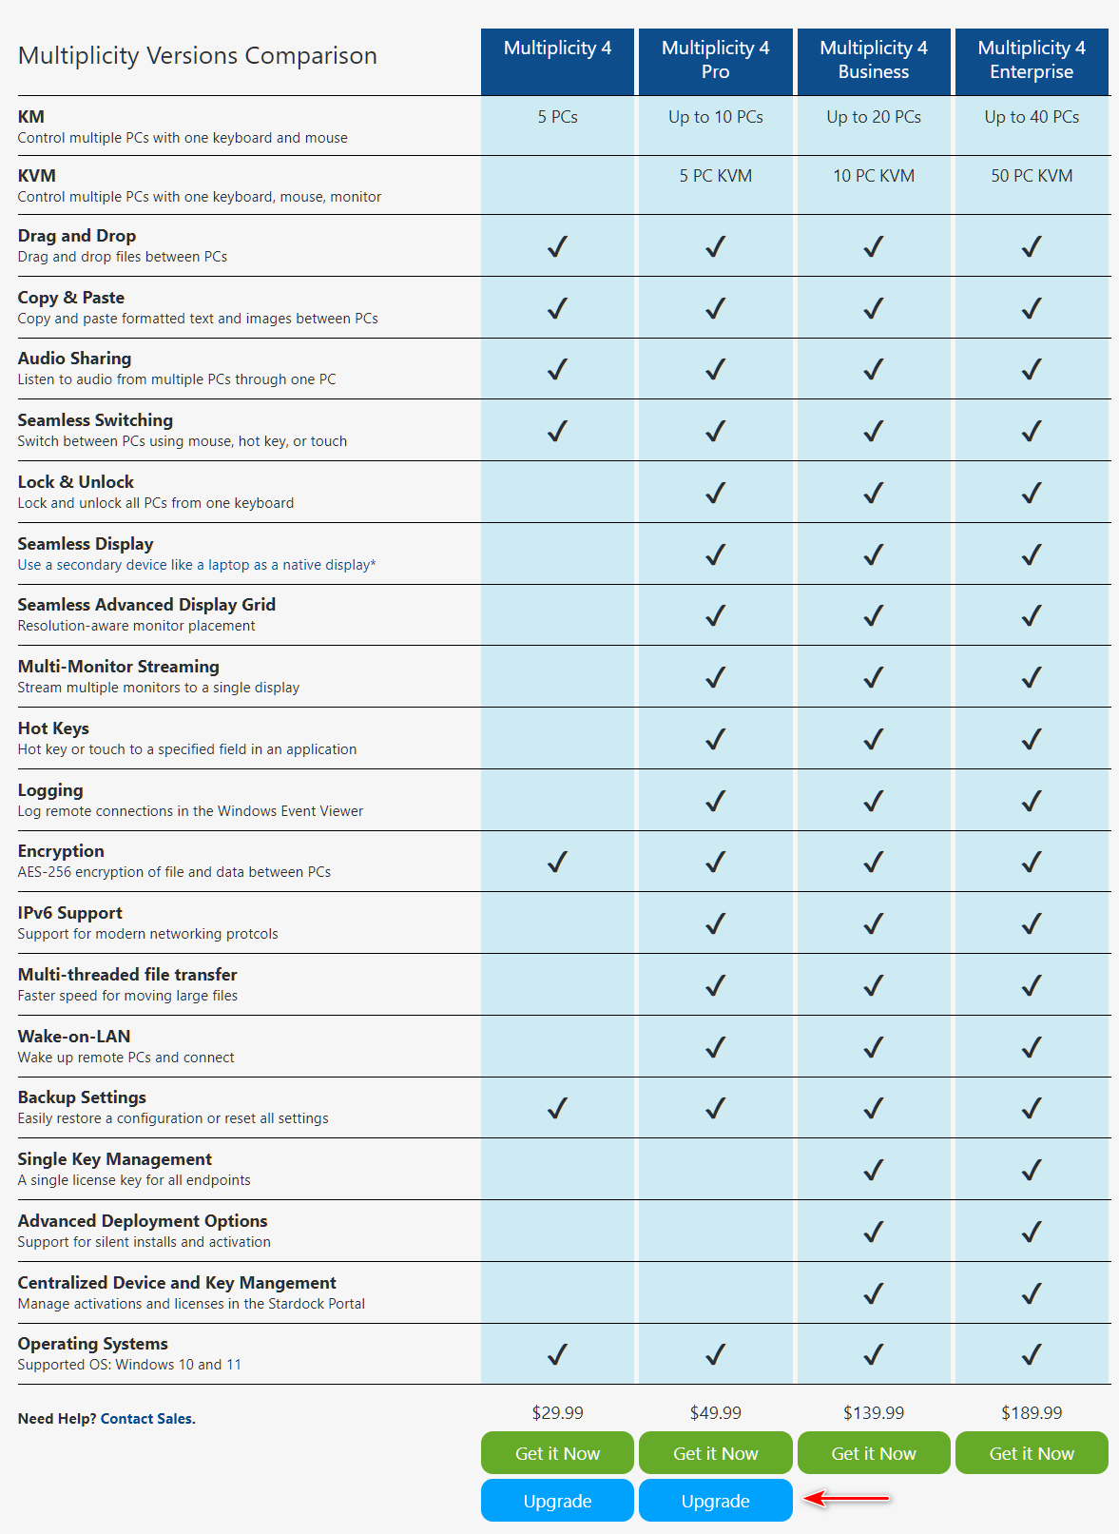Click Lock & Unlock checkmark in Pro column
Screen dimensions: 1119x1534
tap(715, 493)
